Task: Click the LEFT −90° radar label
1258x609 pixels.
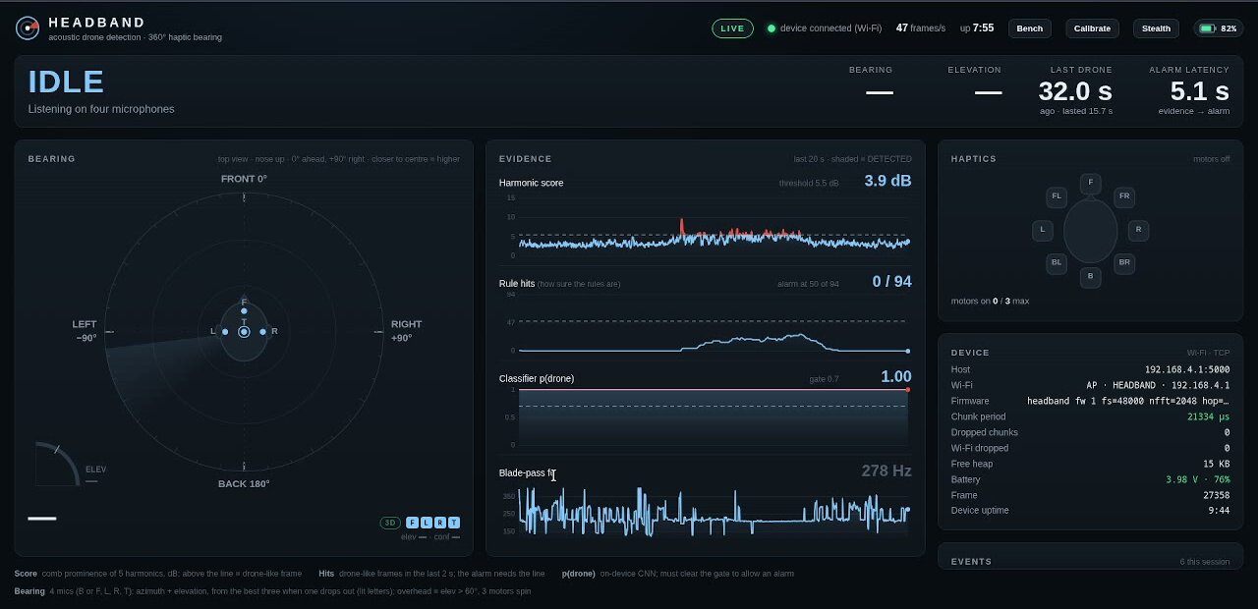Action: 85,331
